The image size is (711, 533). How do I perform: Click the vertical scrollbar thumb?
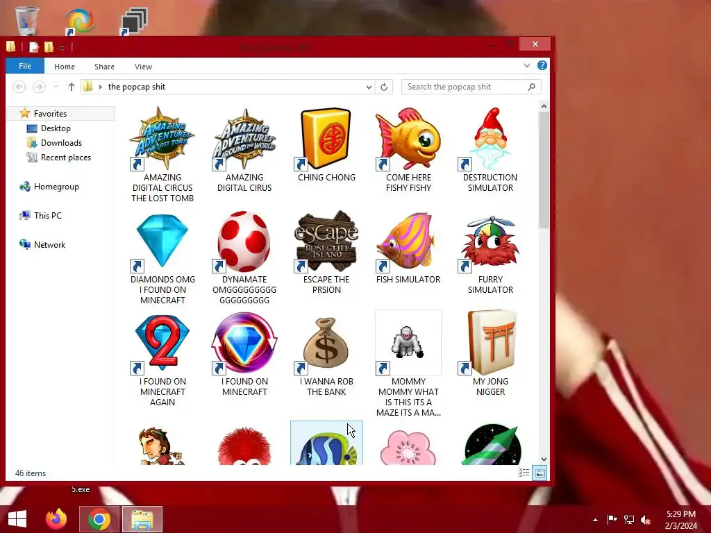coord(544,170)
